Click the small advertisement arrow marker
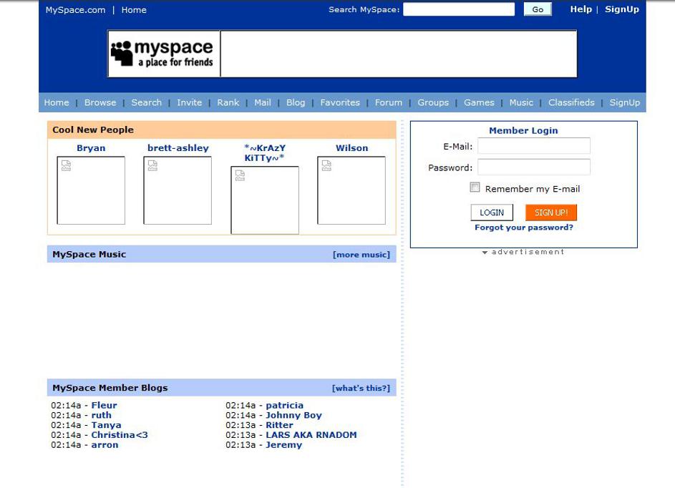 click(x=485, y=253)
